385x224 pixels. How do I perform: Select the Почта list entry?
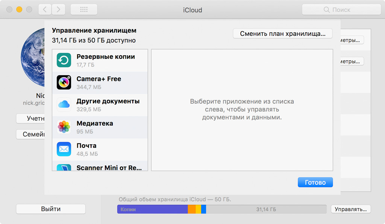100,149
